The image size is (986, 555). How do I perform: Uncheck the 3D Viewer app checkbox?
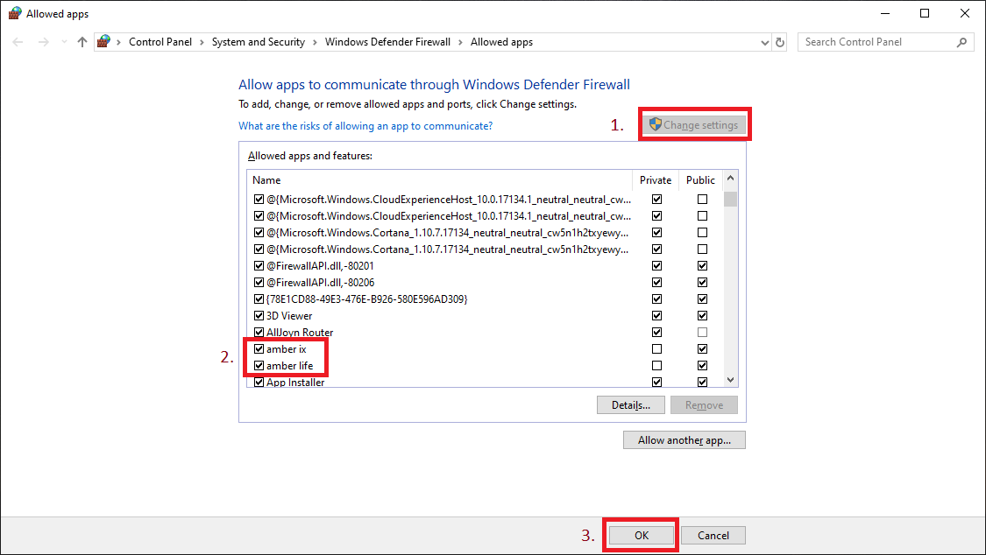[x=259, y=316]
